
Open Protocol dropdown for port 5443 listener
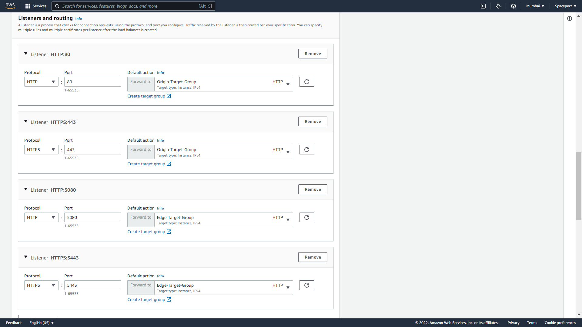pos(41,285)
